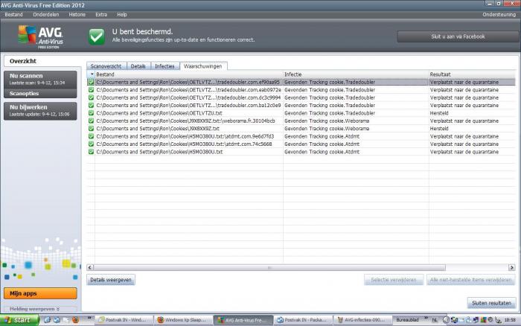Screen dimensions: 521x326
Task: Switch to AVG-infecties taskbar window
Action: [362, 320]
